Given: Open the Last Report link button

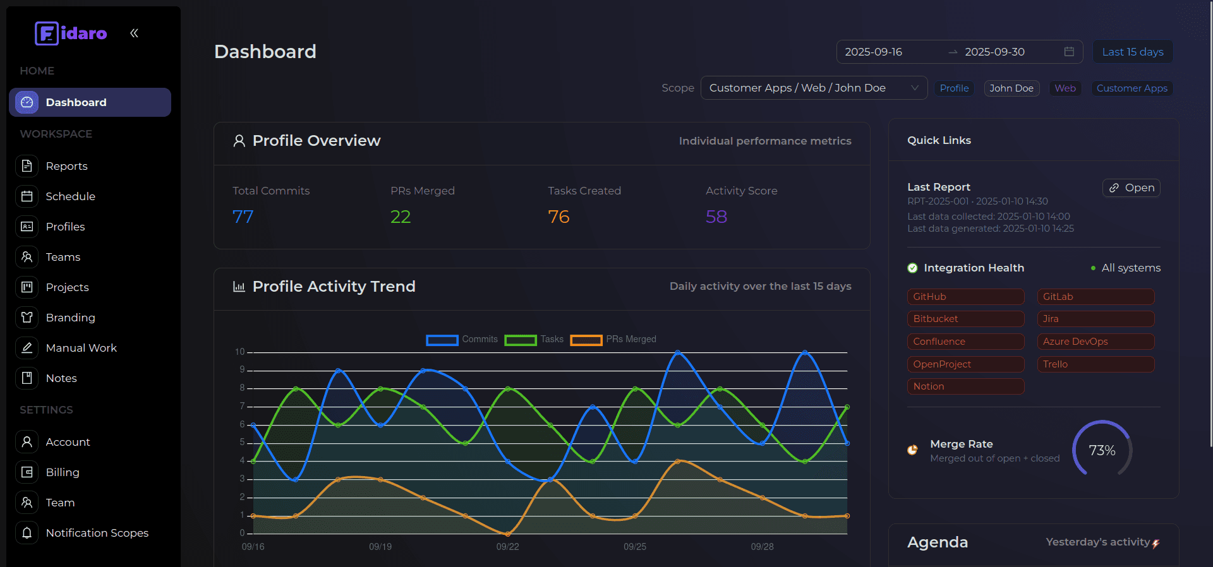Looking at the screenshot, I should [1131, 188].
